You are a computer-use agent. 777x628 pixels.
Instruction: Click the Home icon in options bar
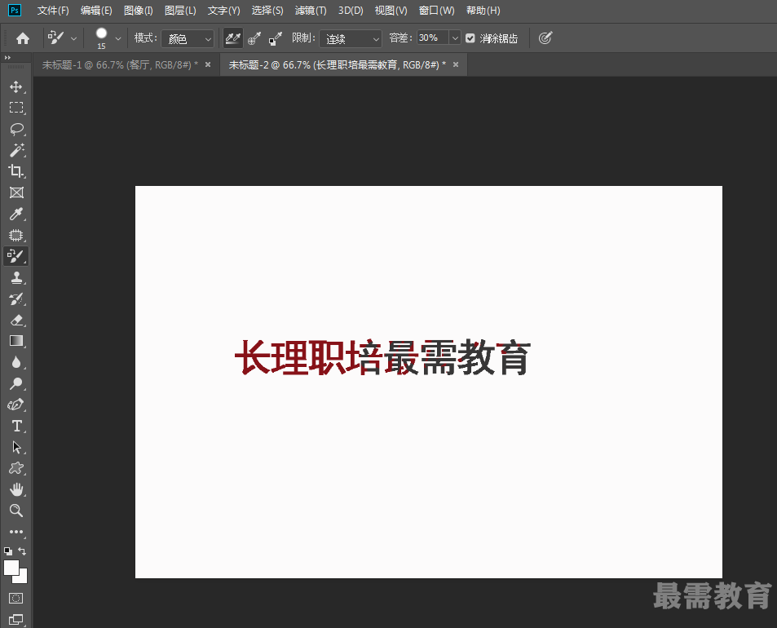23,38
